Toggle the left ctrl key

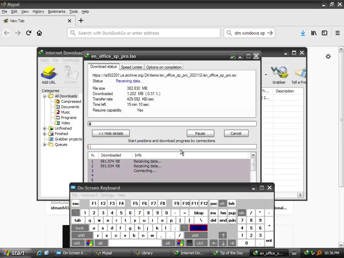(77, 243)
